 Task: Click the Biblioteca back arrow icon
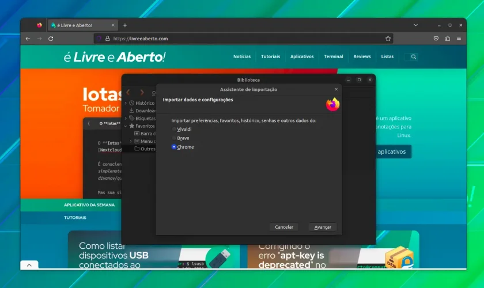click(x=128, y=92)
